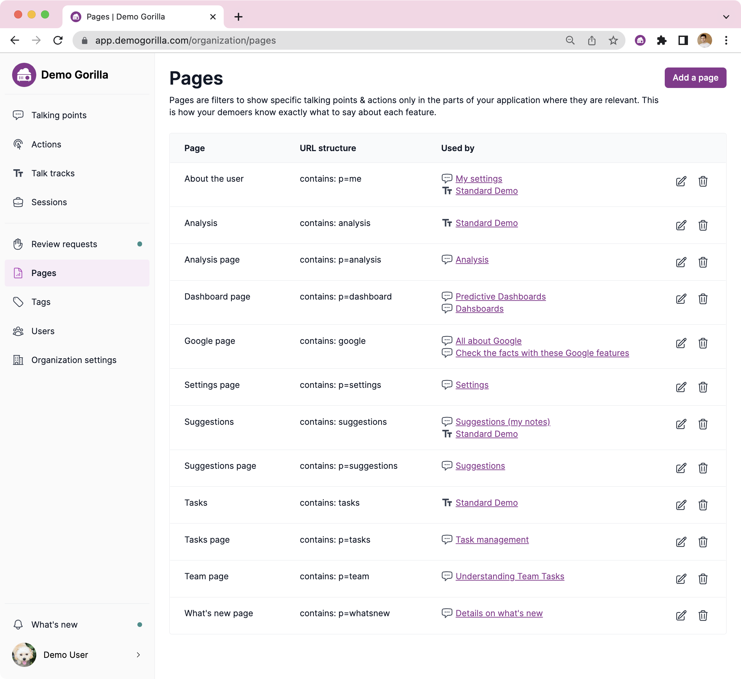
Task: Open Talking points from the sidebar
Action: [59, 115]
